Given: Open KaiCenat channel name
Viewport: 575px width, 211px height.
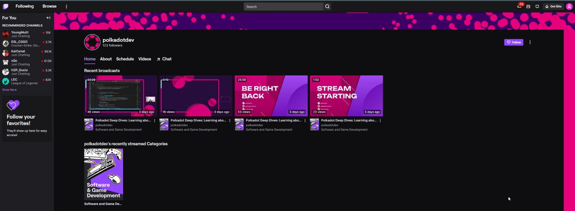Looking at the screenshot, I should (x=19, y=51).
